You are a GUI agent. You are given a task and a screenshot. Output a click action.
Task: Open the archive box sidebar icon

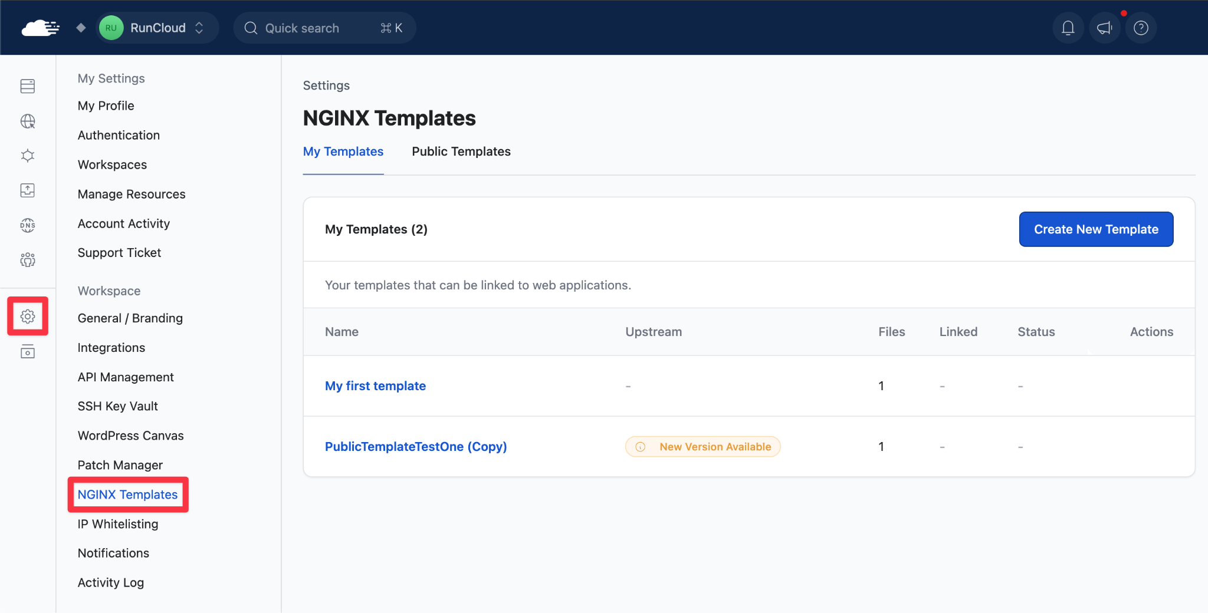pos(28,352)
